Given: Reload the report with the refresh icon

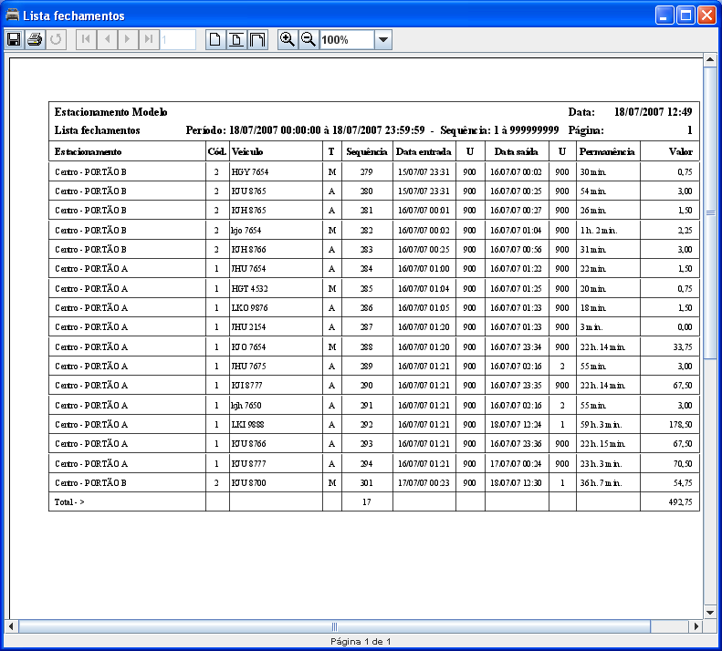Looking at the screenshot, I should 57,39.
